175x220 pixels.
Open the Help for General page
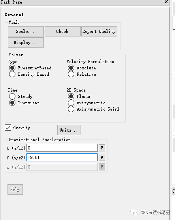tap(15, 189)
